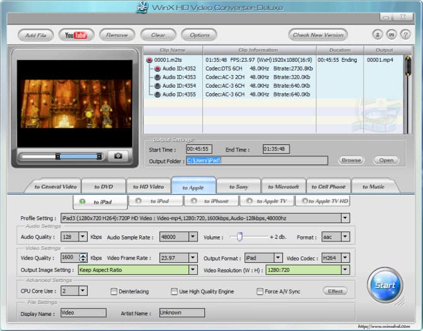Choose the to iPhone radio option
423x331 pixels.
[x=194, y=201]
